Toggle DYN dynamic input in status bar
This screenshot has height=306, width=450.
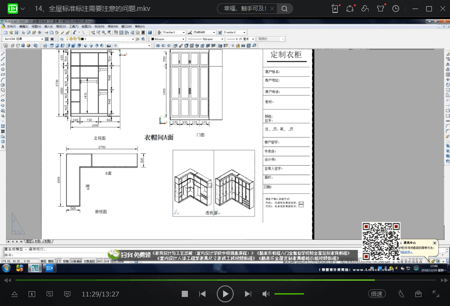point(107,261)
